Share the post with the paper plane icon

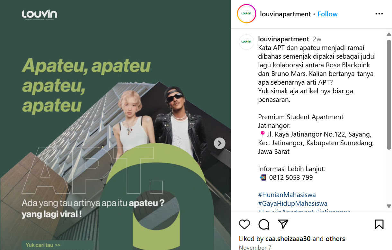(283, 224)
